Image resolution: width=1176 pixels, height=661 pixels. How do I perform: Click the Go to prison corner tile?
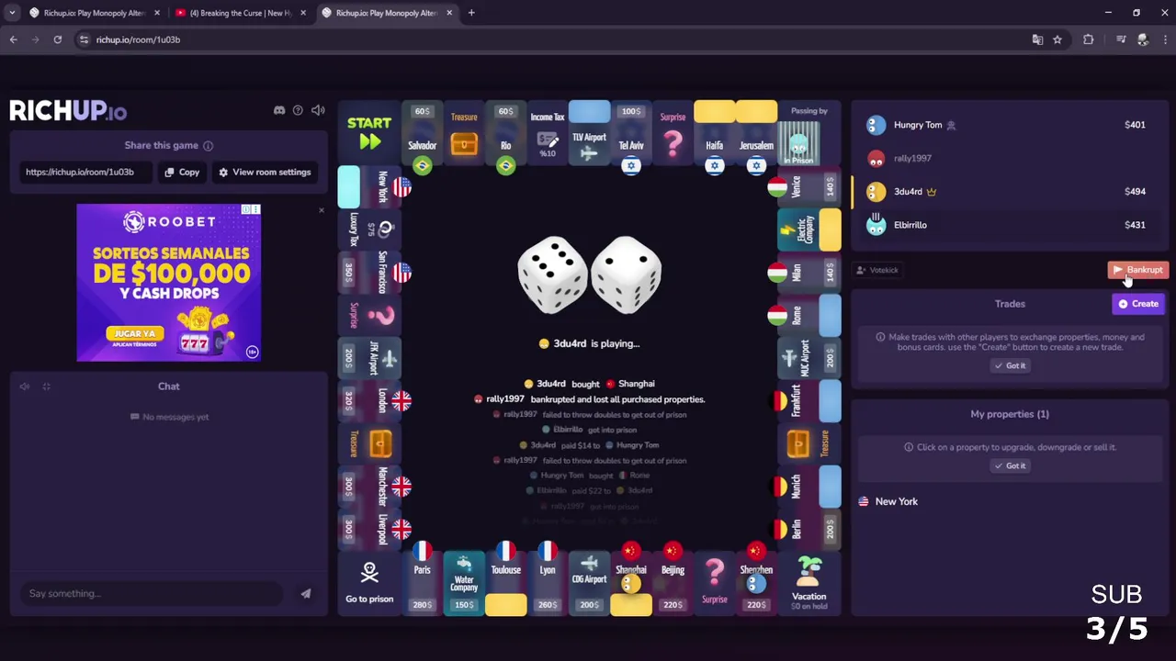(x=369, y=584)
